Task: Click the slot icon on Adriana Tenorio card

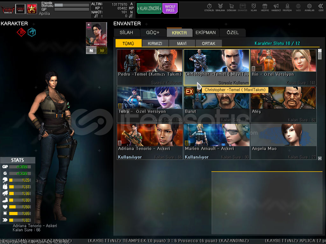Action: 120,143
